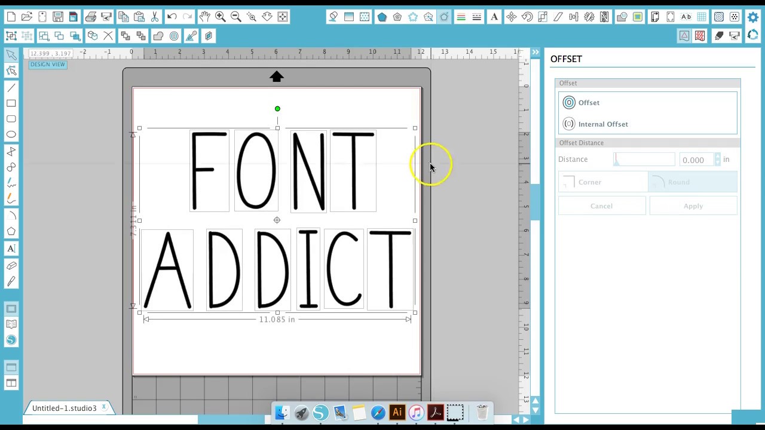Image resolution: width=765 pixels, height=430 pixels.
Task: Select the Arc drawing tool
Action: click(x=11, y=216)
